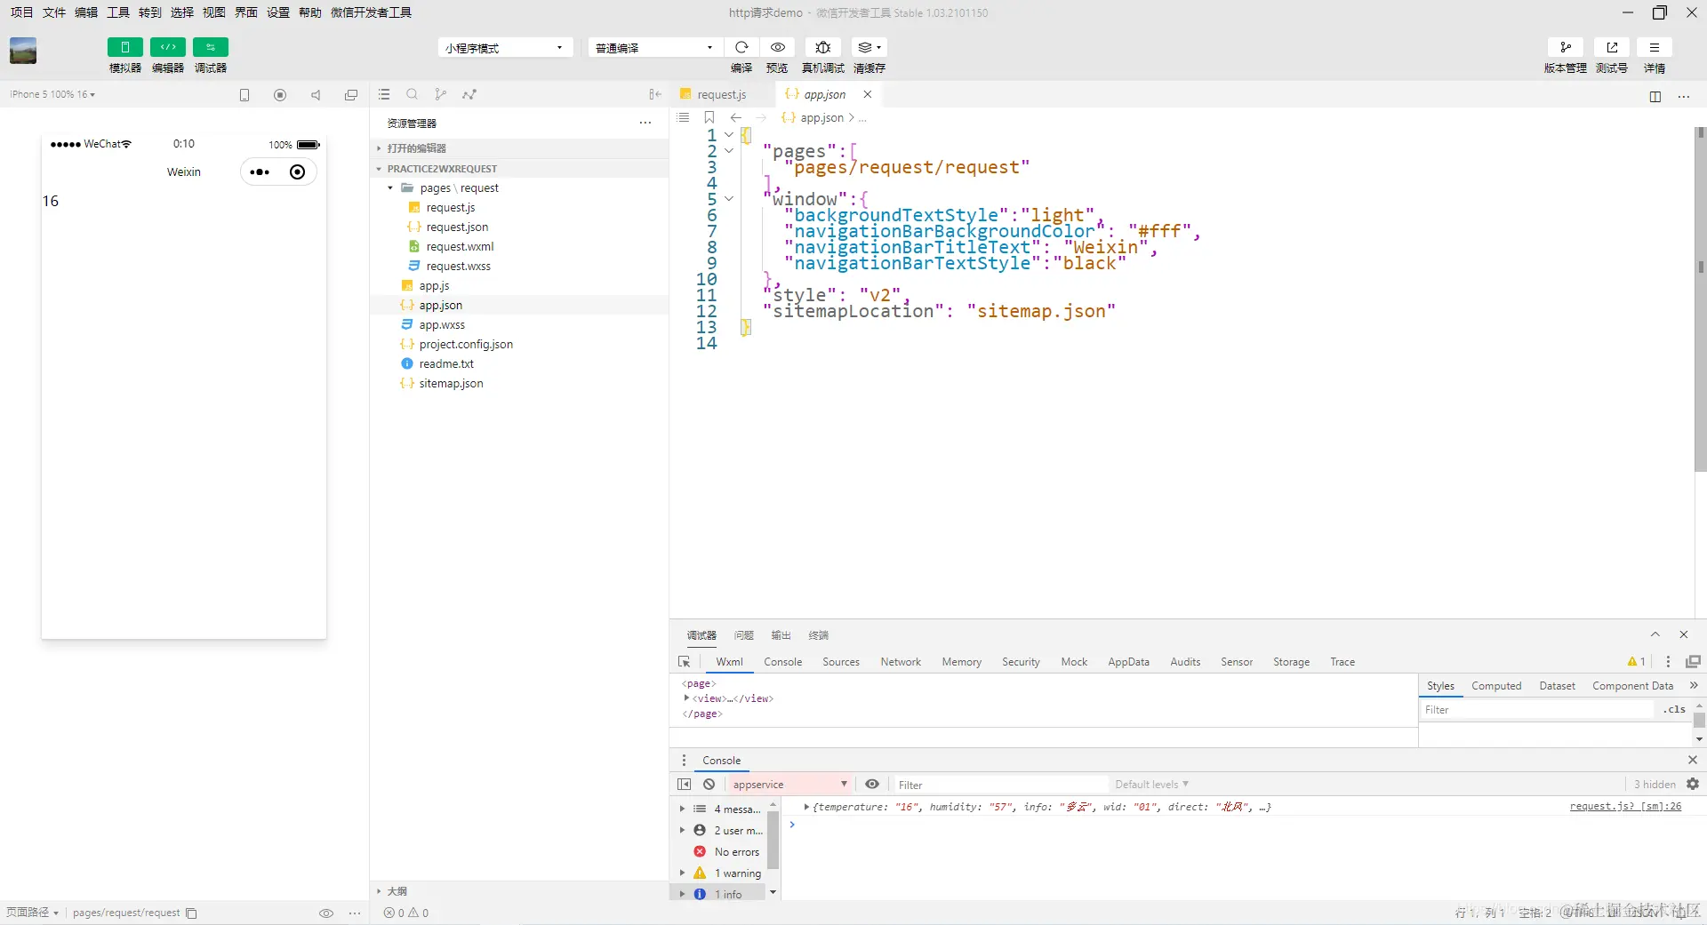Mute simulator sound icon
Image resolution: width=1707 pixels, height=925 pixels.
(316, 95)
